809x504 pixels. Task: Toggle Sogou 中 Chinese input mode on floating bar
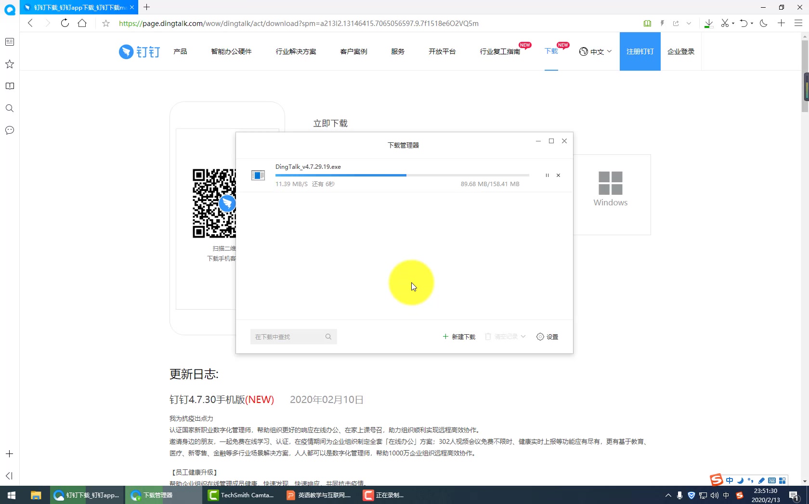(730, 480)
